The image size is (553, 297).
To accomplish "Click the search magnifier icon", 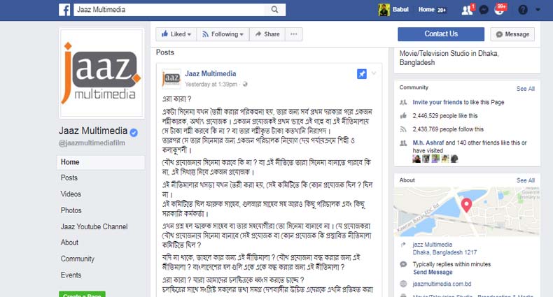I will tap(274, 10).
